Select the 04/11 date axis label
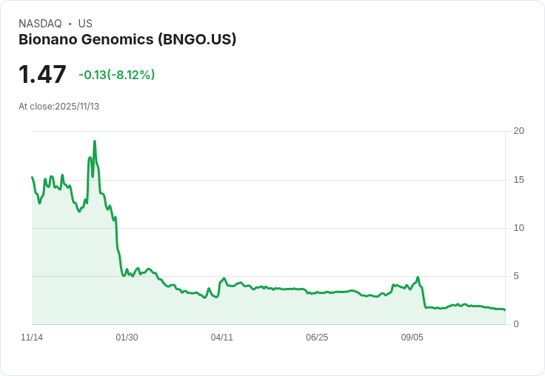The image size is (545, 376). click(222, 338)
